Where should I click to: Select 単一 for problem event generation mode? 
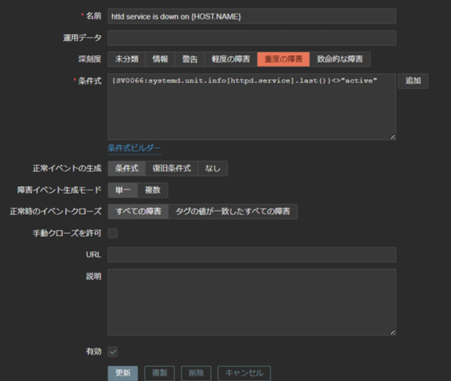[123, 190]
